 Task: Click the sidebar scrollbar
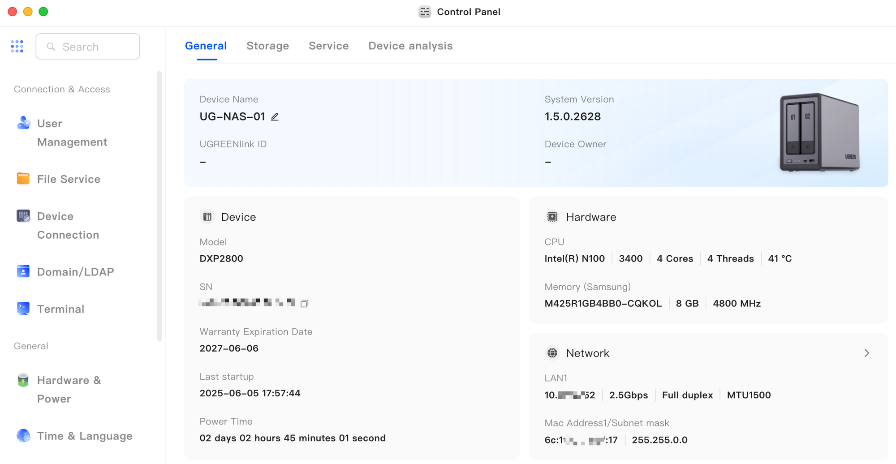pyautogui.click(x=159, y=206)
